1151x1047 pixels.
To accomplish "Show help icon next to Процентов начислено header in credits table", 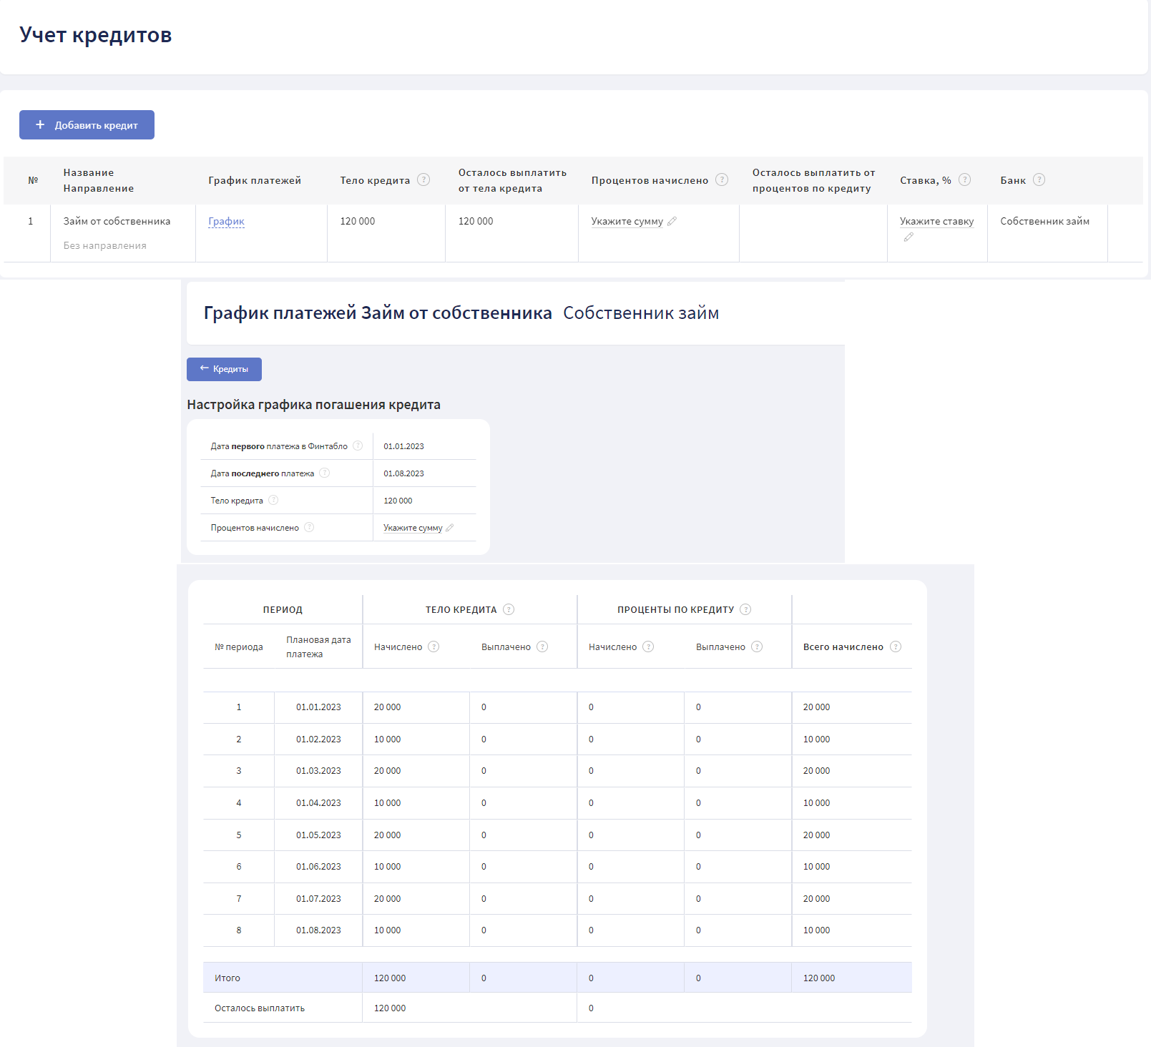I will coord(722,180).
